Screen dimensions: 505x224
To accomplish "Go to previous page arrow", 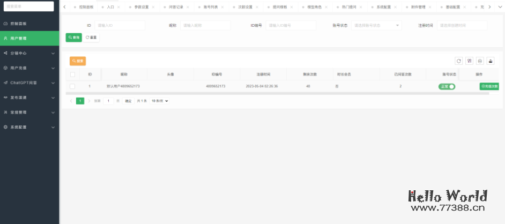I will tap(71, 101).
